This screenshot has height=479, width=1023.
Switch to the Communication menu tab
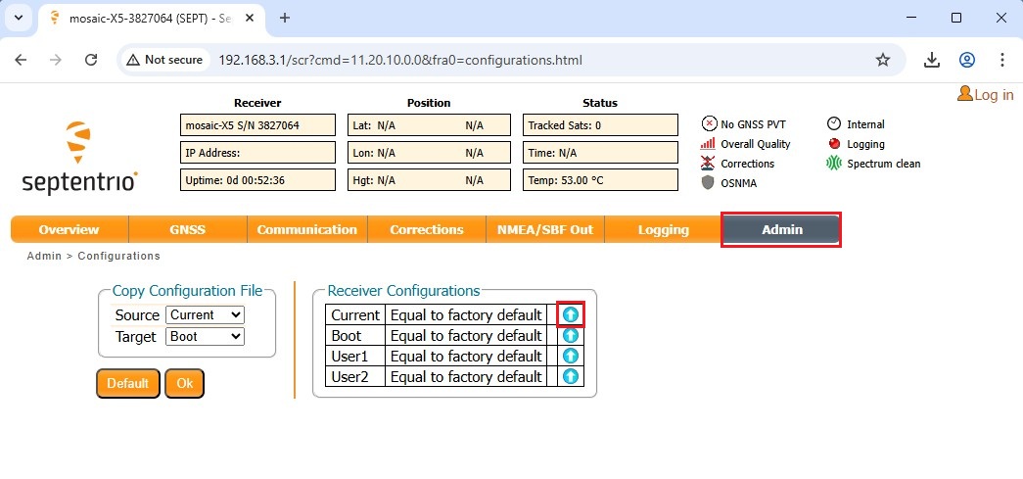tap(306, 229)
